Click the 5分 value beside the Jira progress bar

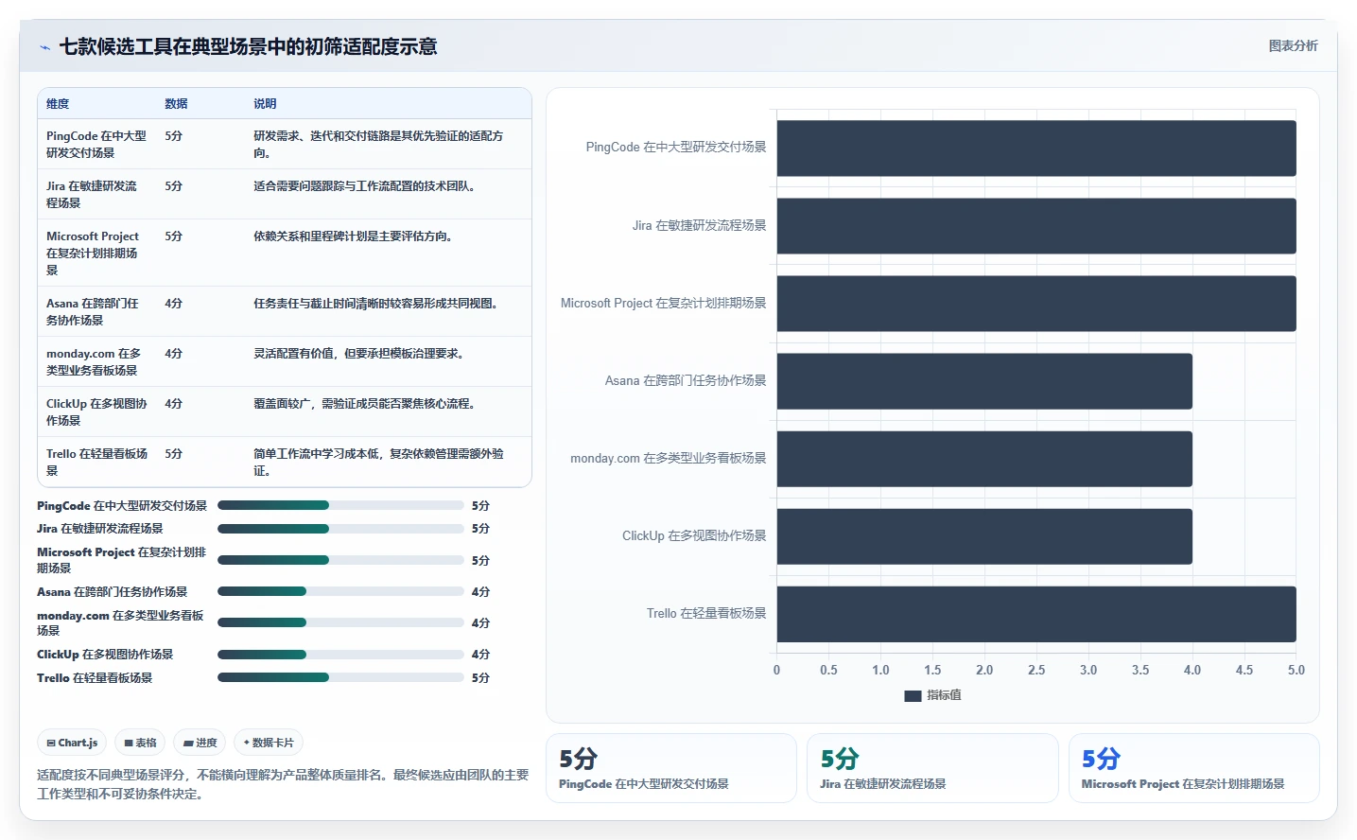coord(480,529)
